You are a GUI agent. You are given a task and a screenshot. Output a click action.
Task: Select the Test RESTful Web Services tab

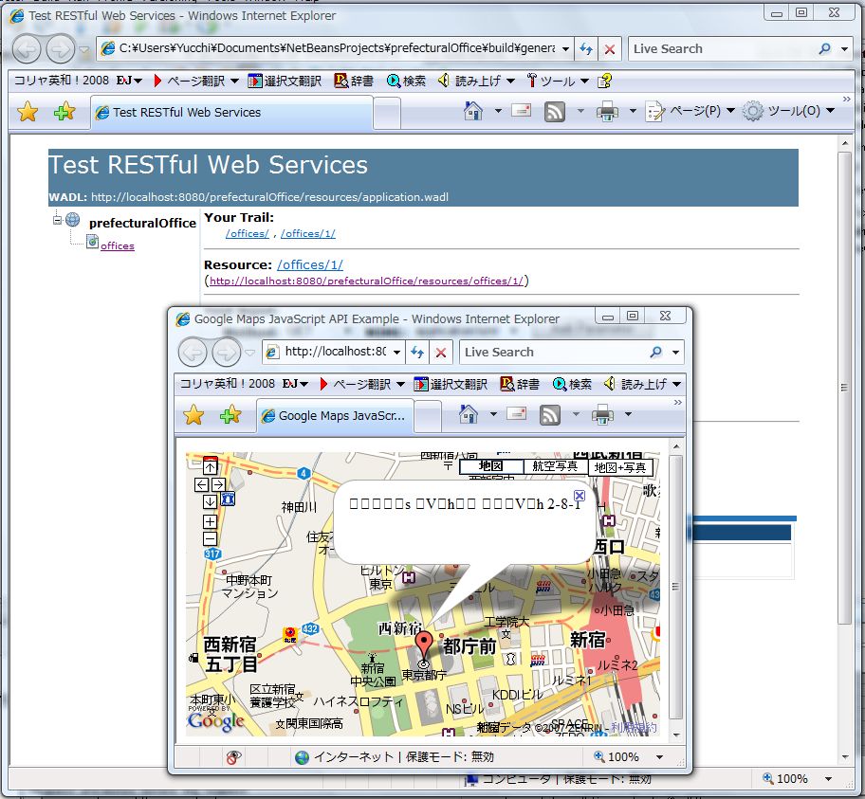186,112
